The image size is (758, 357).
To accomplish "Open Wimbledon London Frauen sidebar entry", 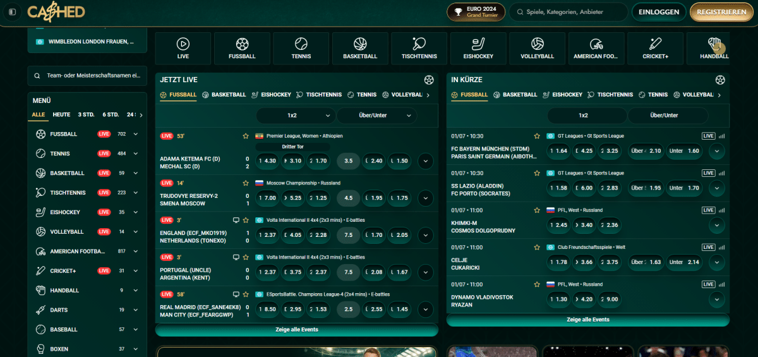I will (87, 42).
